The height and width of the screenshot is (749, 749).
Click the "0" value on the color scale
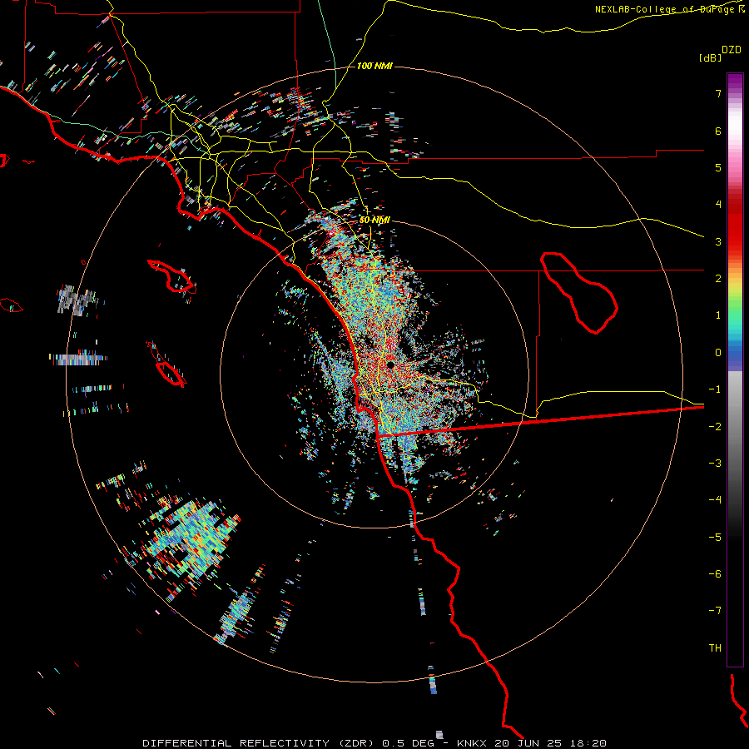718,353
